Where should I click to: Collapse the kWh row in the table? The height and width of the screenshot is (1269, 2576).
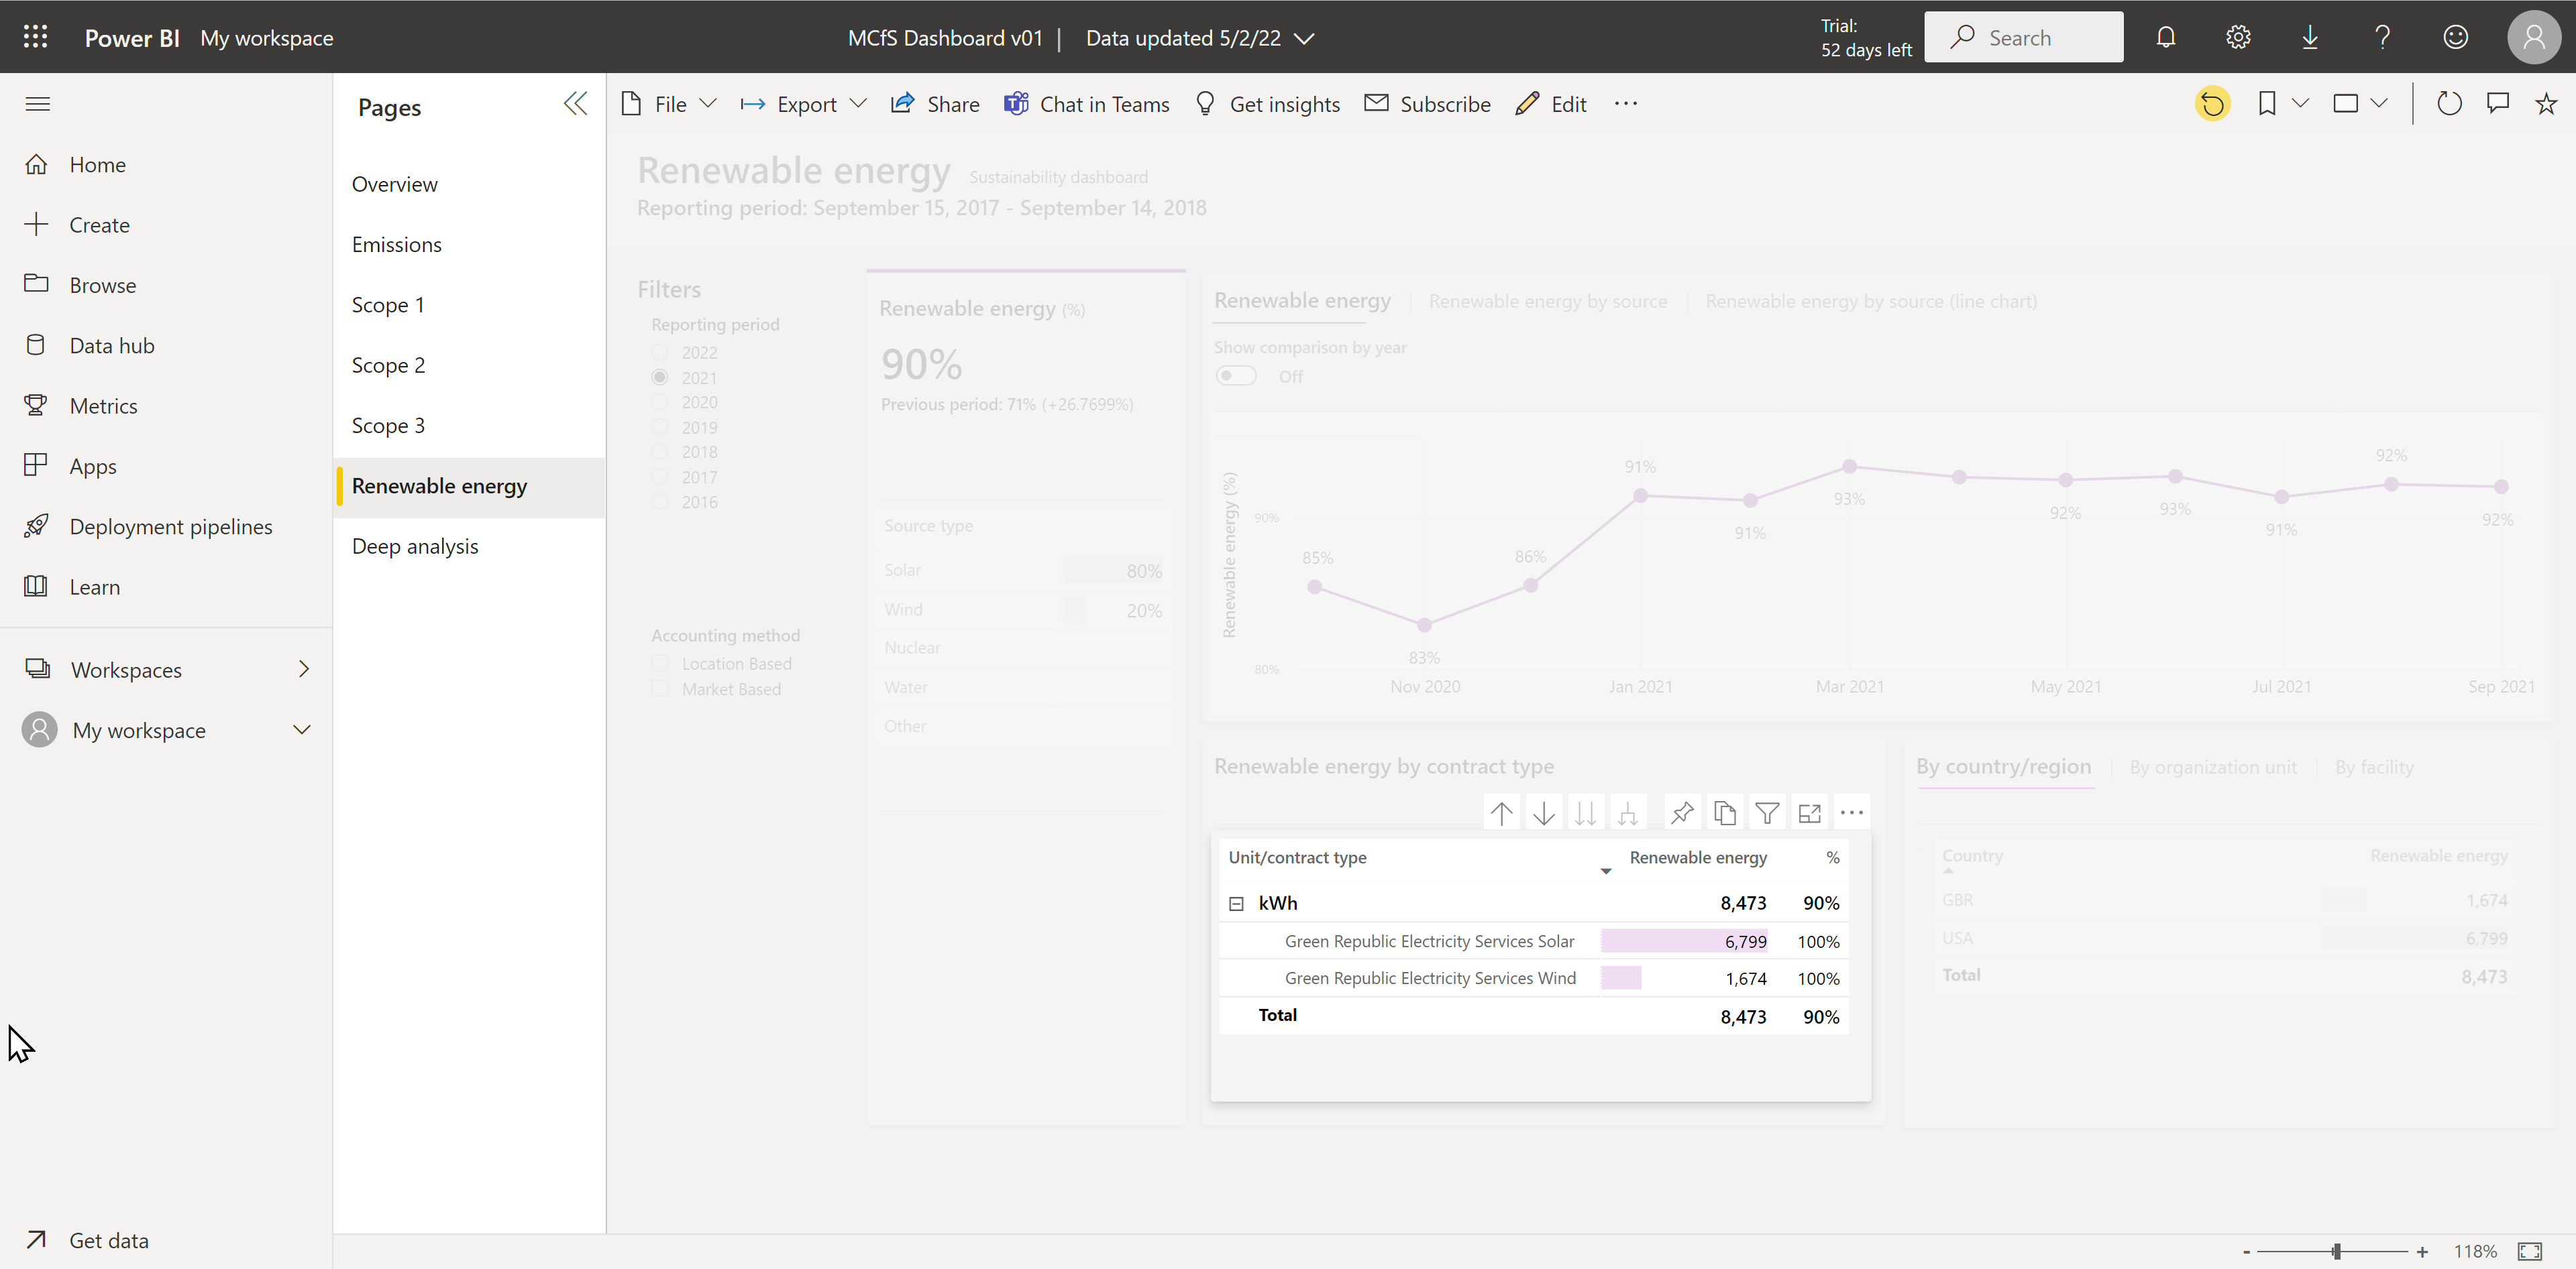coord(1236,903)
